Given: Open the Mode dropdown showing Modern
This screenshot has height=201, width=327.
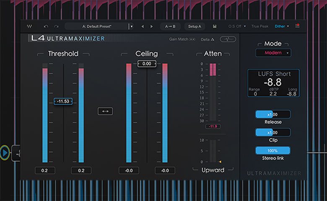Looking at the screenshot, I should (273, 53).
